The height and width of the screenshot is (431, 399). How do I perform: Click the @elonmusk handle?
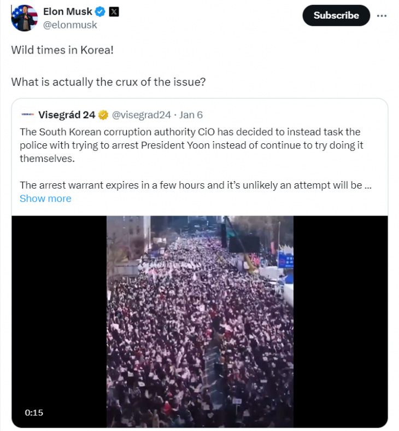(70, 25)
